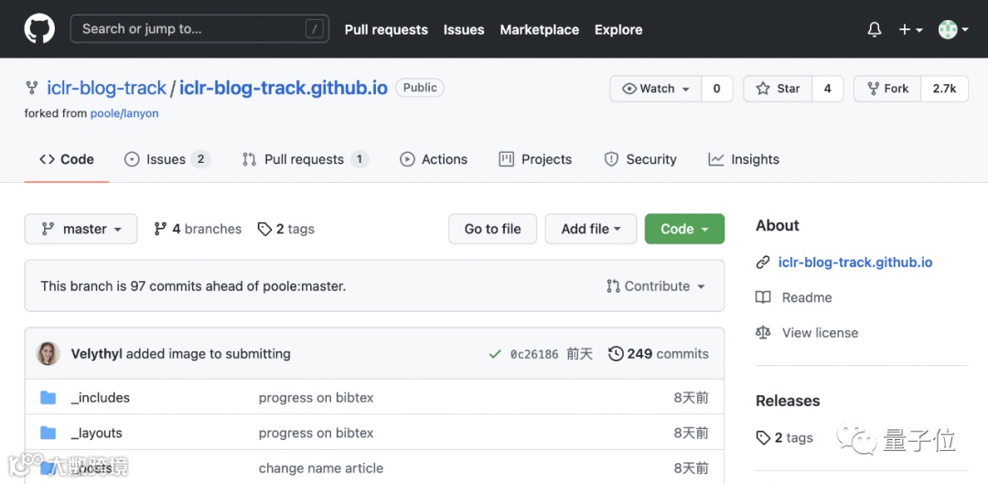Fork the repository
The height and width of the screenshot is (484, 988).
(887, 89)
